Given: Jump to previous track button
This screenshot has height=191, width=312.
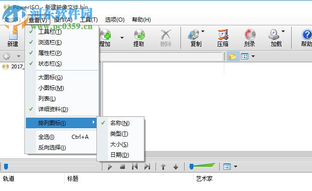Looking at the screenshot, I should (x=135, y=167).
